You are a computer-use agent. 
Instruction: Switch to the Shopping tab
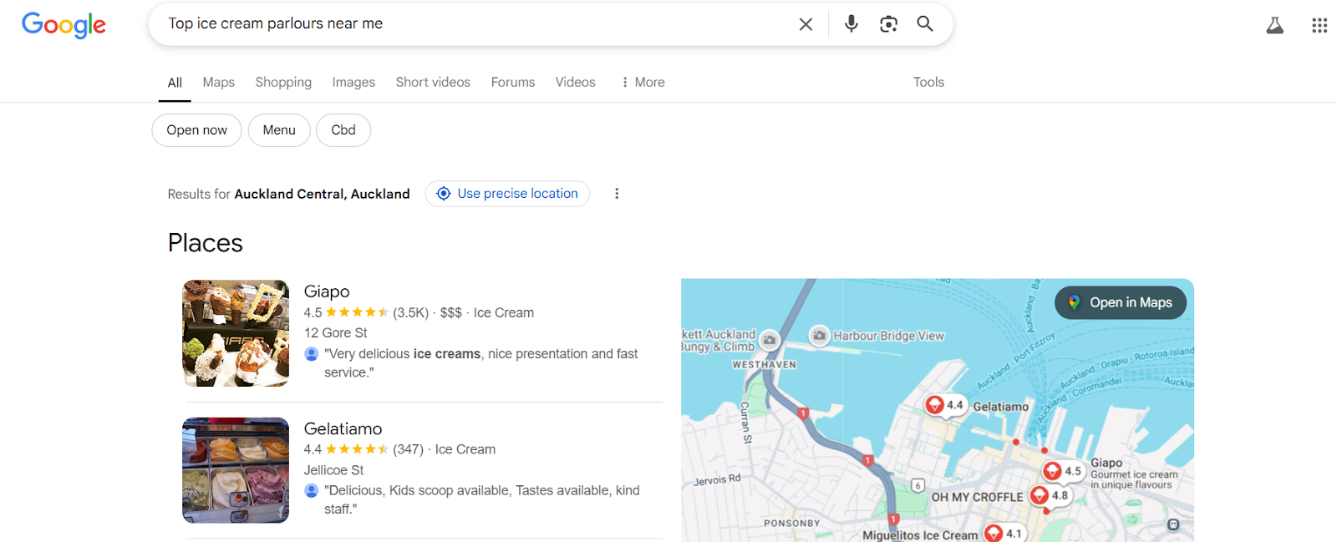pyautogui.click(x=283, y=82)
